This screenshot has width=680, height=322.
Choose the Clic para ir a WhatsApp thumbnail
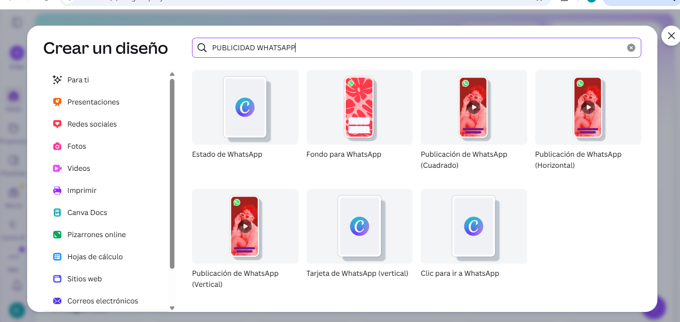474,227
